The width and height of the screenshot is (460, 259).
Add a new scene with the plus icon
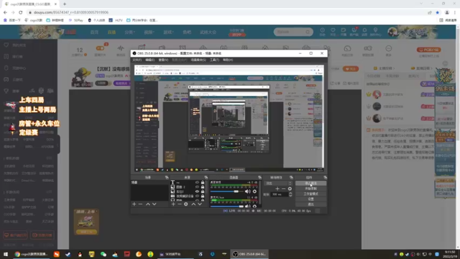tap(134, 204)
